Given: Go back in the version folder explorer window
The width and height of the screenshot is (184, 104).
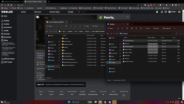Looking at the screenshot, I should (47, 31).
